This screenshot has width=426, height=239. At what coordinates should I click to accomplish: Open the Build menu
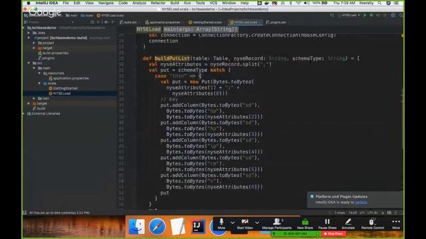tap(174, 3)
